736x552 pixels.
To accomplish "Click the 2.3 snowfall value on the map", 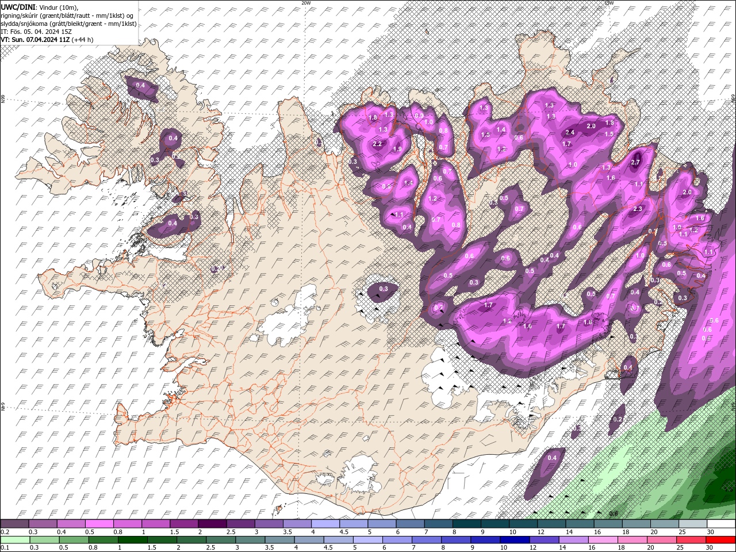I will coord(637,209).
